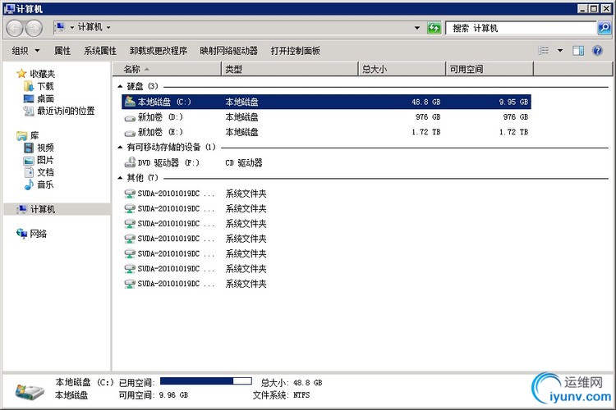Open the address bar history dropdown
The width and height of the screenshot is (616, 410).
click(x=416, y=28)
